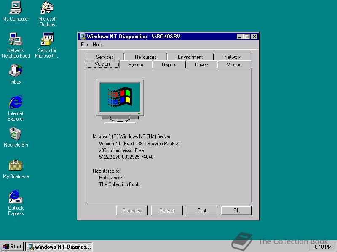Click the Setup for Microsoft I... shortcut
Viewport: 337px width, 252px height.
click(47, 45)
